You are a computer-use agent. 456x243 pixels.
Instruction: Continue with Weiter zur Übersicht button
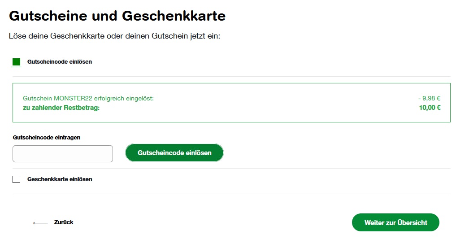point(395,222)
